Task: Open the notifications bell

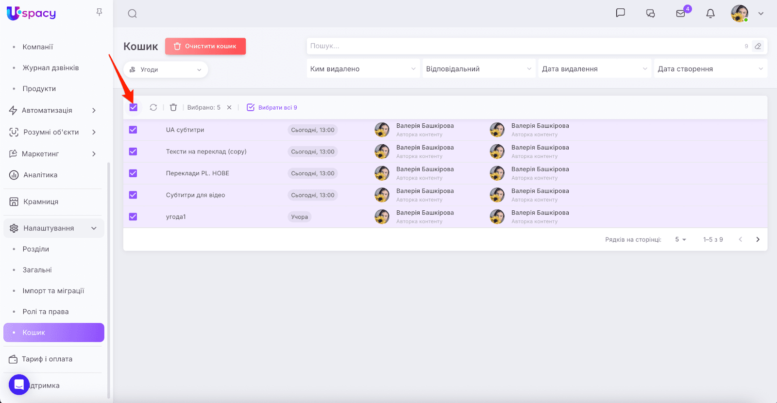Action: (710, 14)
